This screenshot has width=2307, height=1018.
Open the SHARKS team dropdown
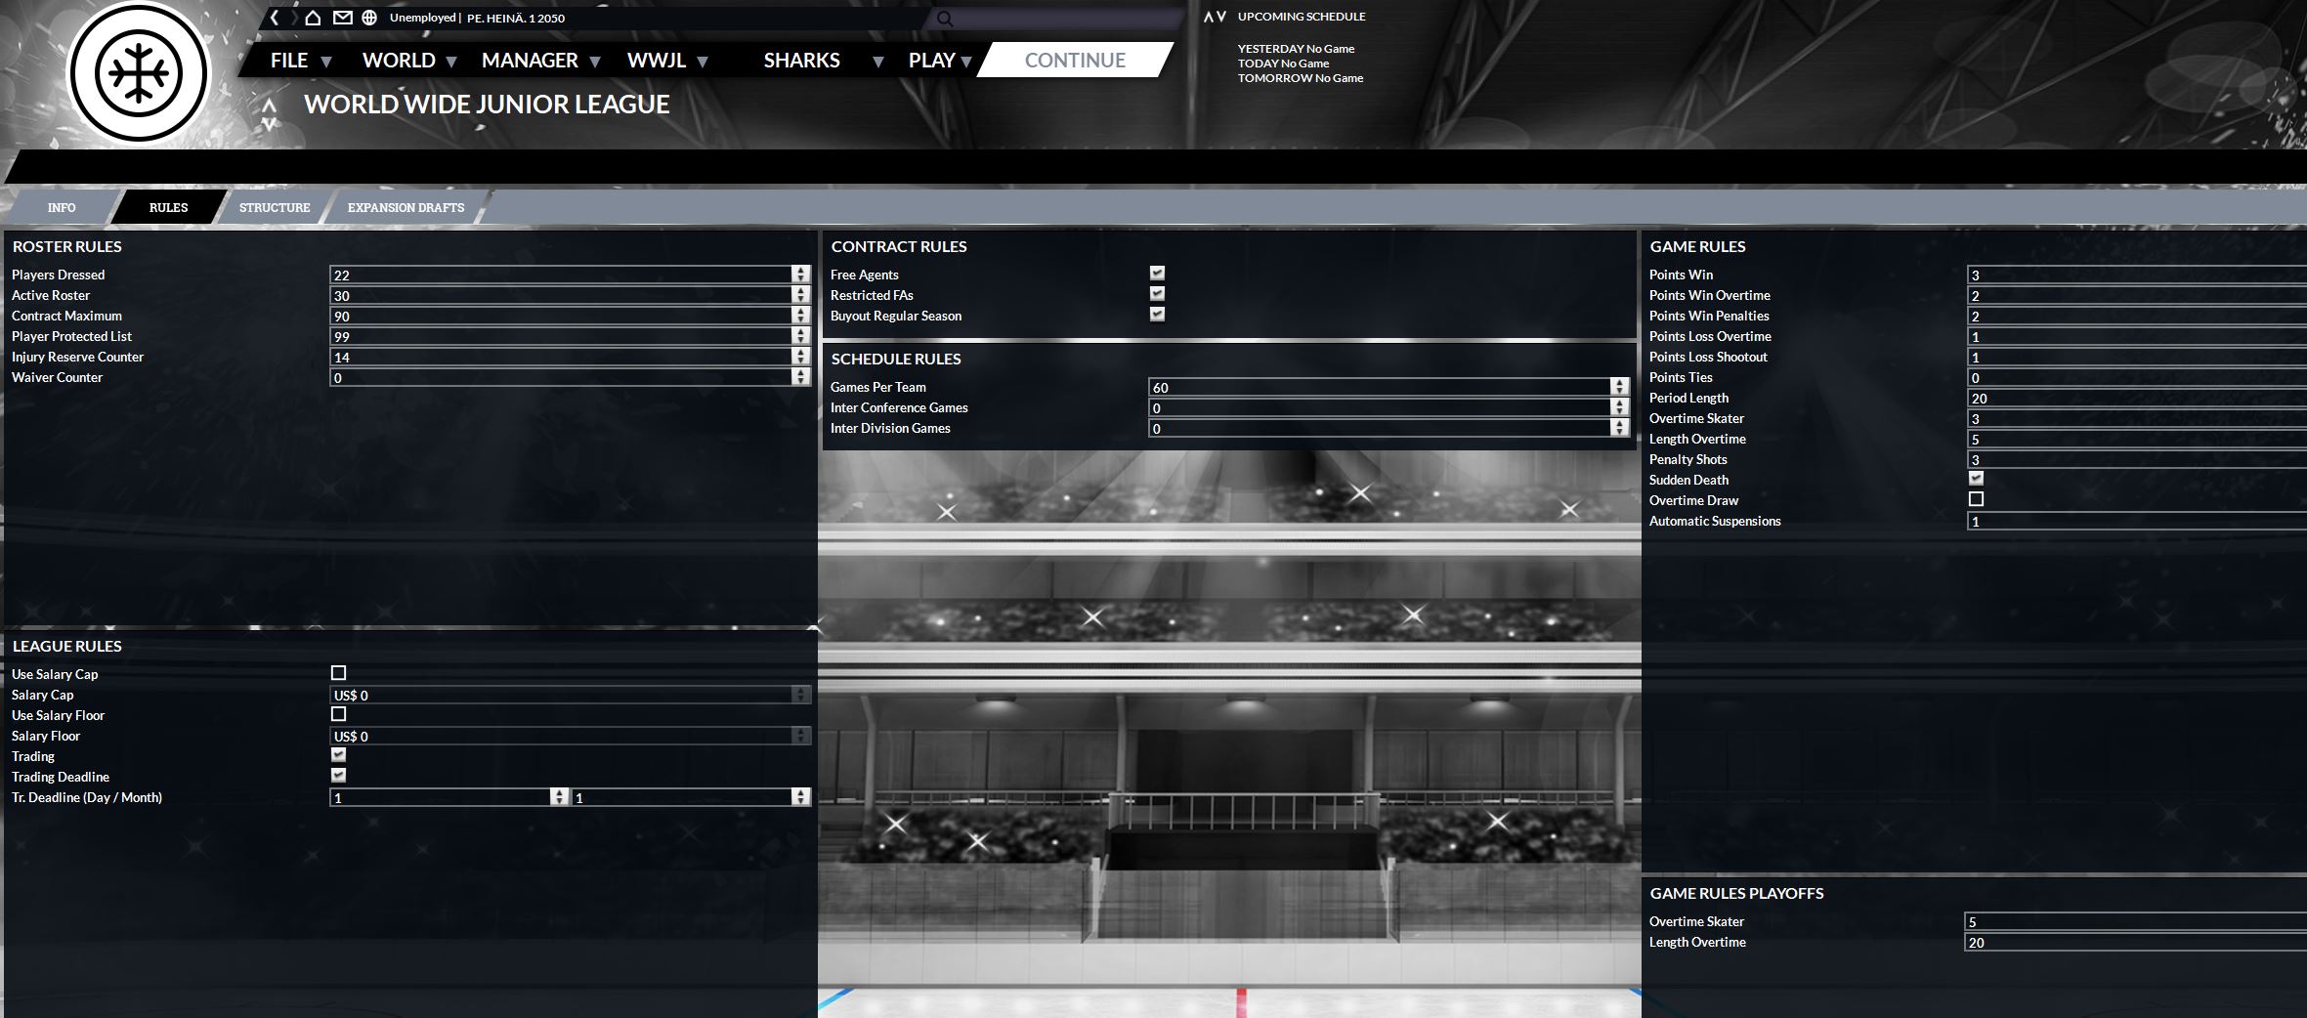pos(821,61)
